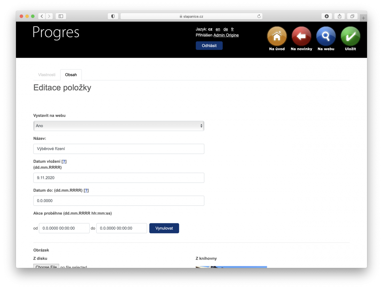Screen dimensions: 383x289
Task: Expand the Vystavit na webu dropdown
Action: (x=118, y=126)
